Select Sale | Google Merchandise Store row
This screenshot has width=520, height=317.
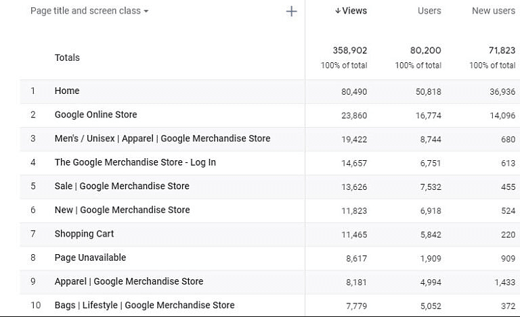tap(122, 186)
